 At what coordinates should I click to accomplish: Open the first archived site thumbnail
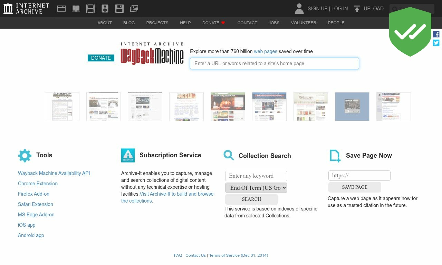(x=62, y=107)
